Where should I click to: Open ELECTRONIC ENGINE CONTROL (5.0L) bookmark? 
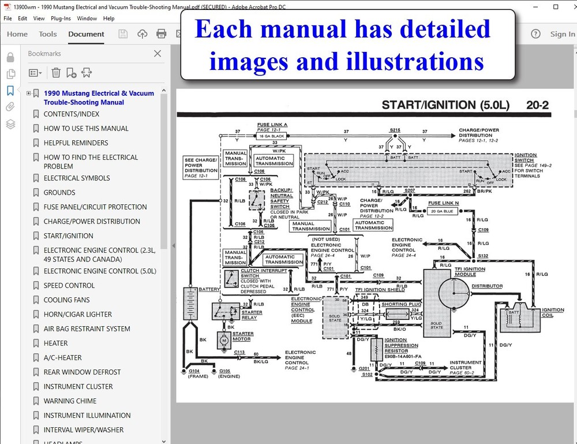(x=100, y=271)
